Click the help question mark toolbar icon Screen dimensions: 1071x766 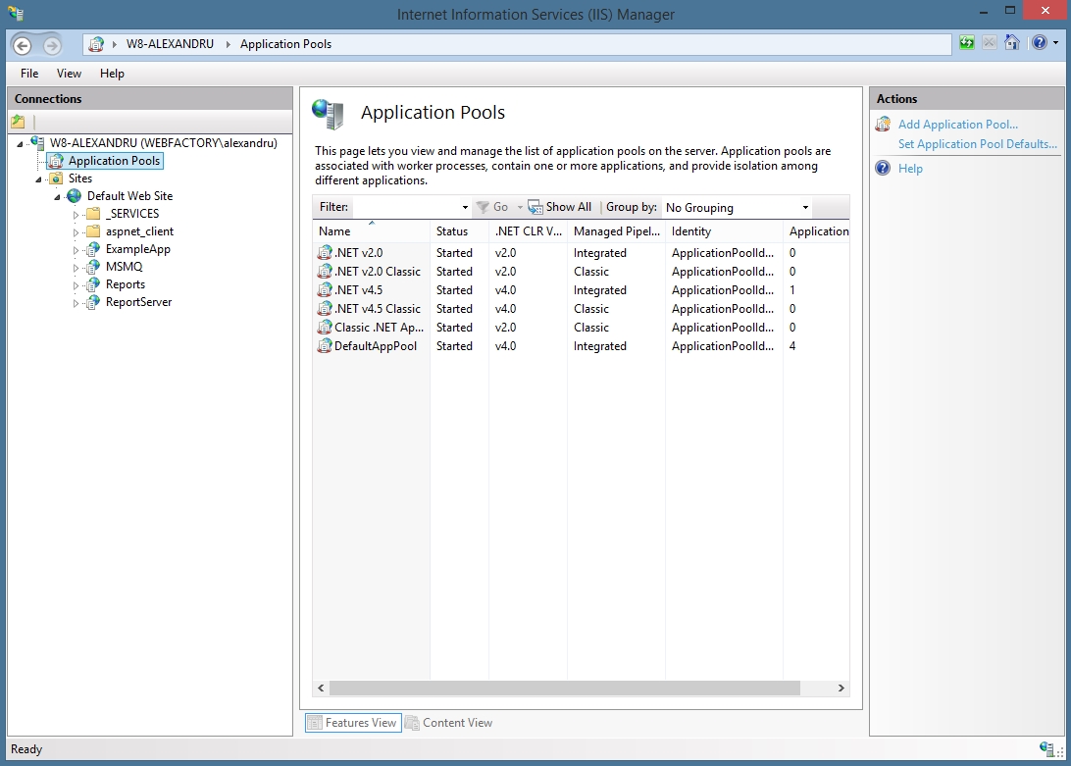pyautogui.click(x=1039, y=43)
